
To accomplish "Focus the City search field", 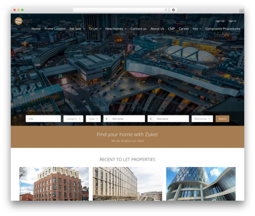I will [x=43, y=118].
